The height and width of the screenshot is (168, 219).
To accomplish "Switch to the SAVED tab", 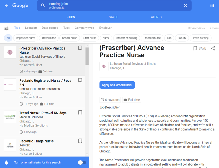I will (114, 17).
